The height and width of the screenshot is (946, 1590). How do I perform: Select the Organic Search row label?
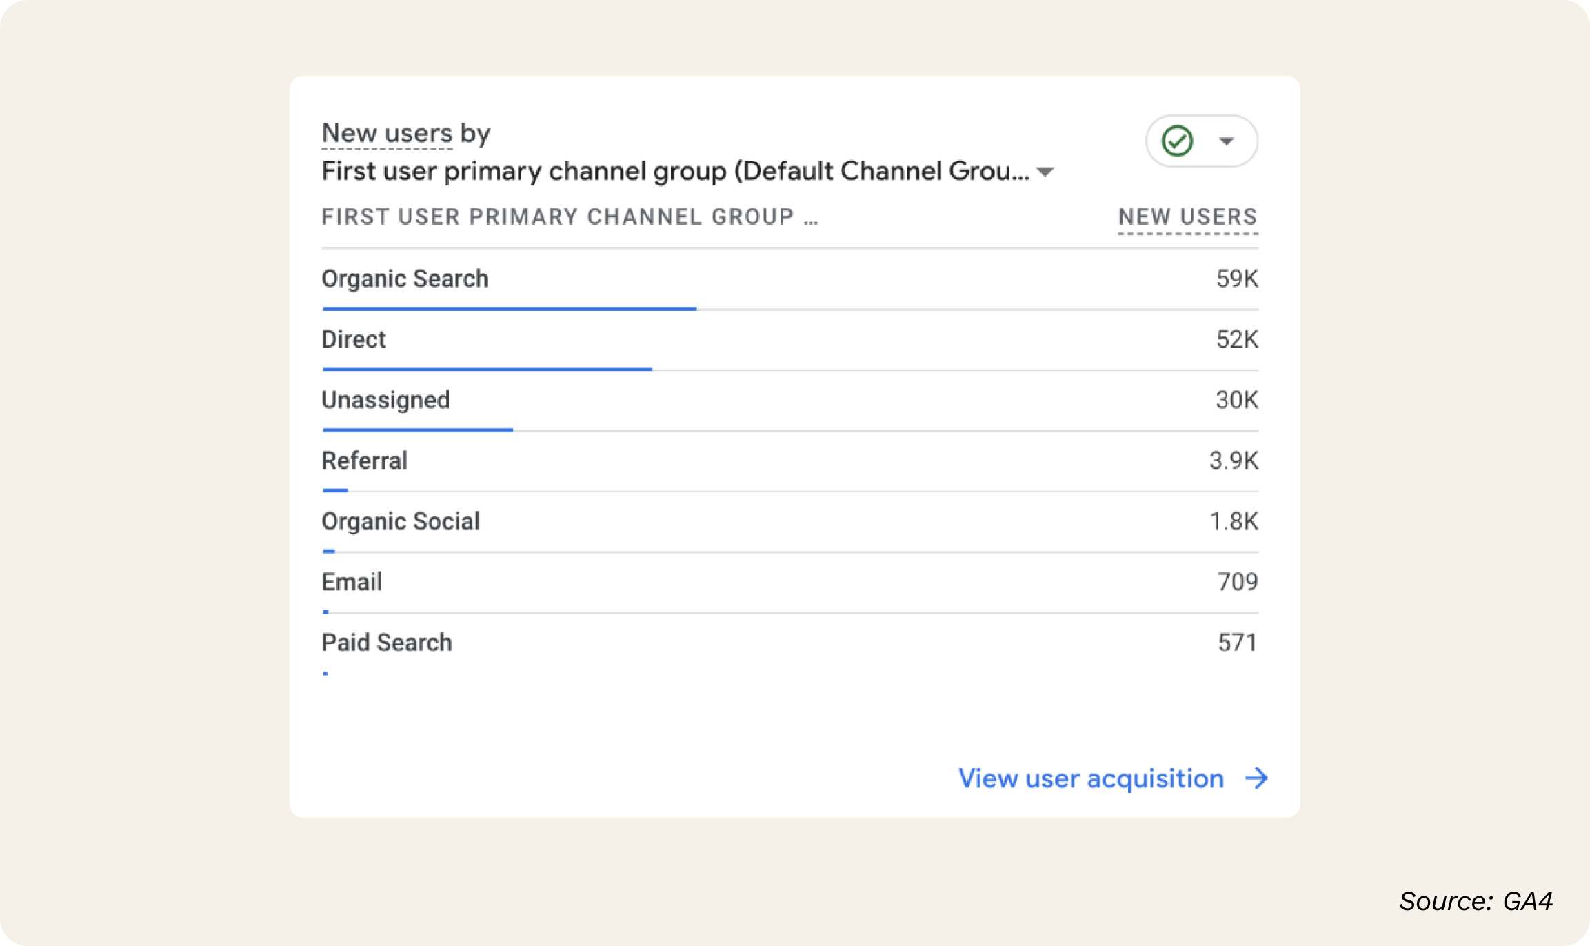(x=405, y=279)
